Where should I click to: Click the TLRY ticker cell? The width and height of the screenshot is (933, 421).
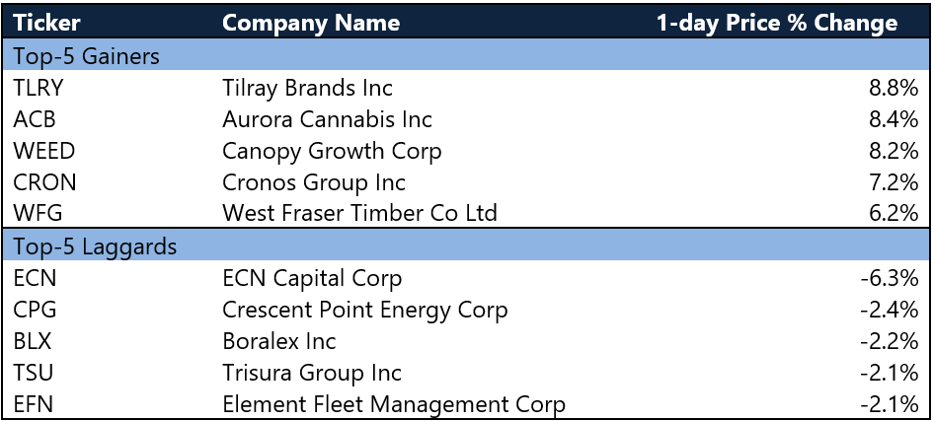coord(38,88)
